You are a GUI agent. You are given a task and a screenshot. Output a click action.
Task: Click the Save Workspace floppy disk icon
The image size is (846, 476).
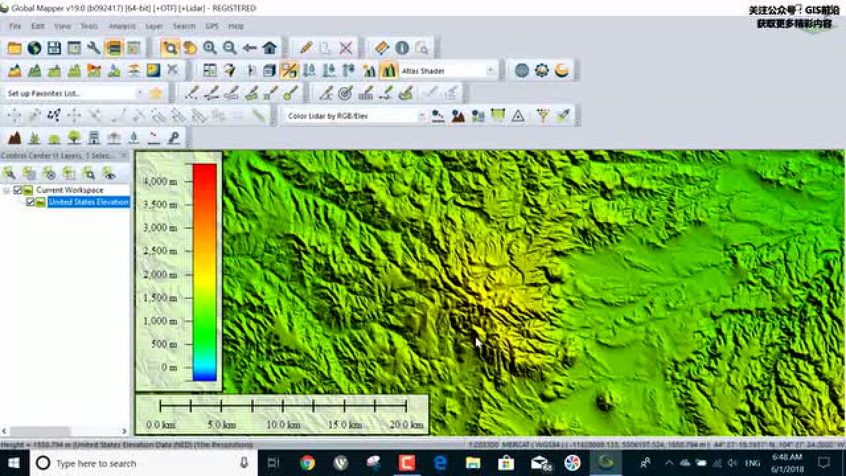(x=54, y=48)
